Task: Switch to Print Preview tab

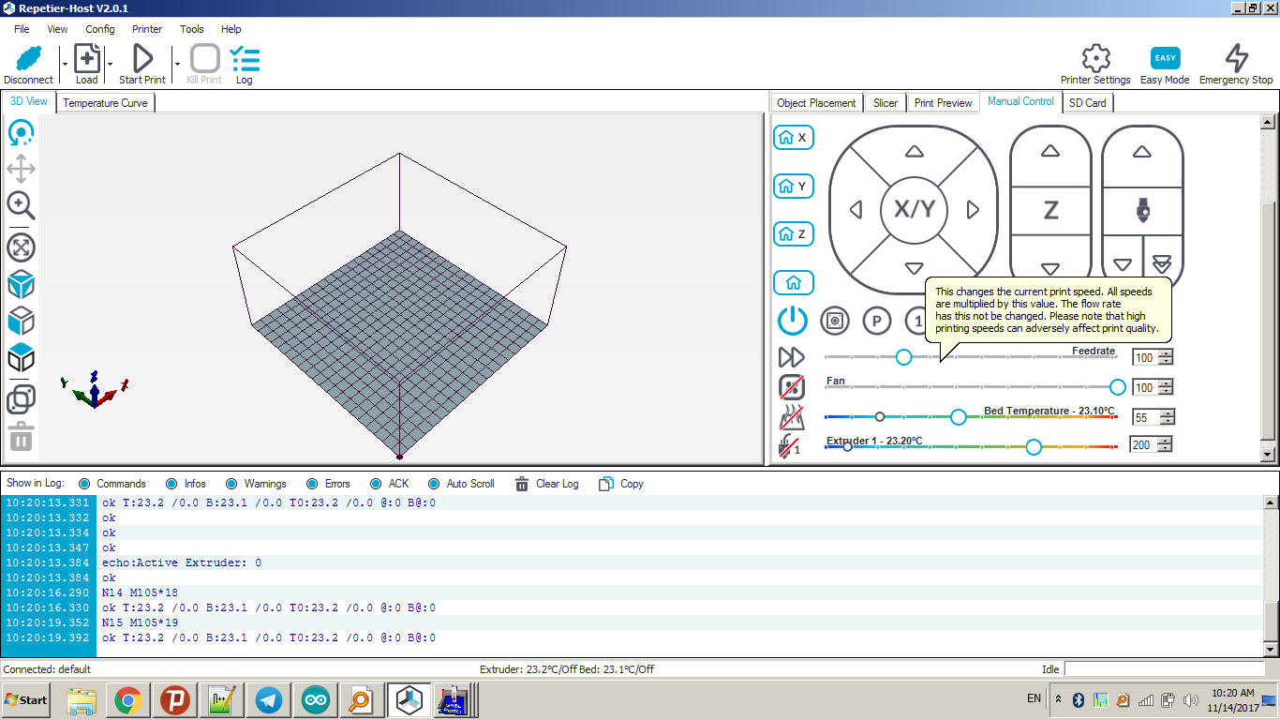Action: click(x=944, y=103)
